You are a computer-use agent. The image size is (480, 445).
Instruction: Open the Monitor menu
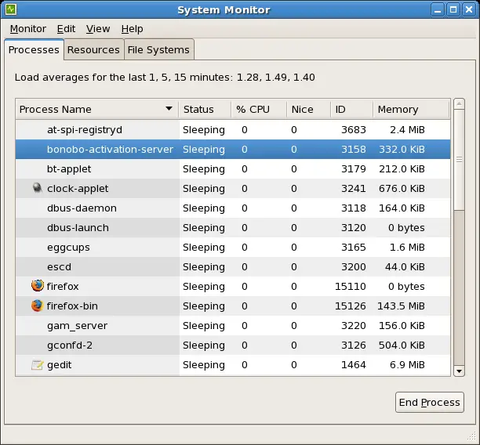click(28, 29)
